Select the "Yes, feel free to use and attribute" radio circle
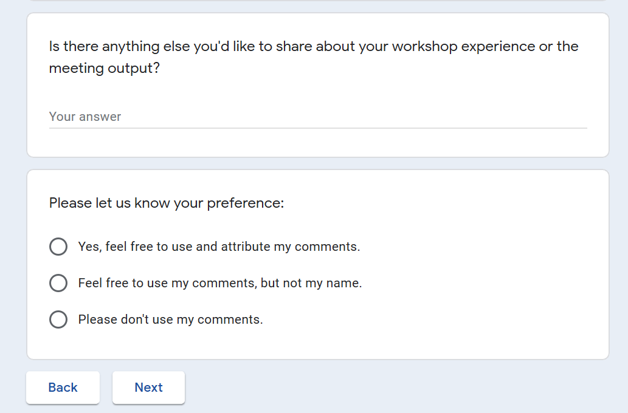 58,247
